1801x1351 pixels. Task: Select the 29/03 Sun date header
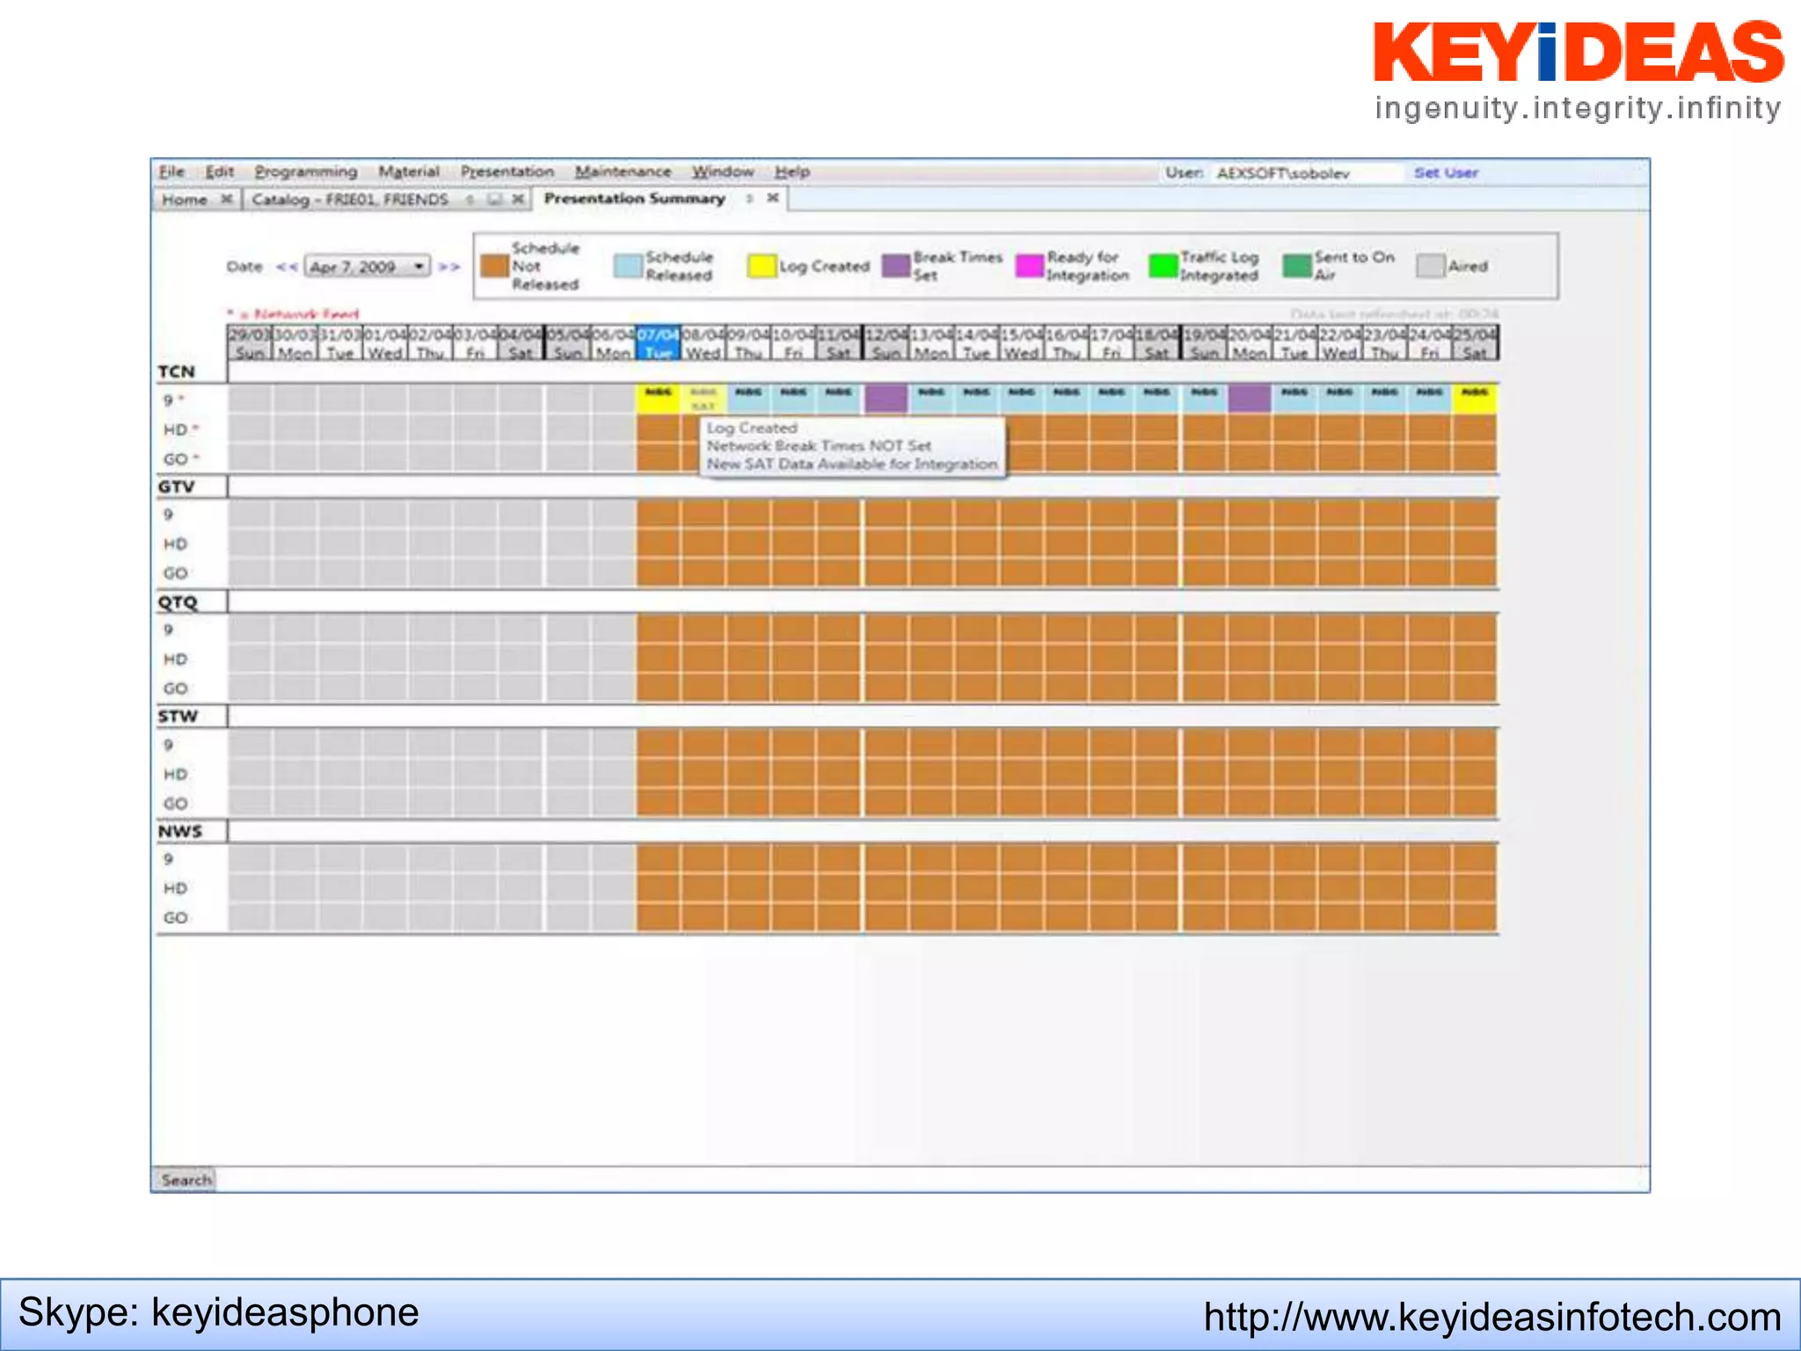pyautogui.click(x=250, y=343)
